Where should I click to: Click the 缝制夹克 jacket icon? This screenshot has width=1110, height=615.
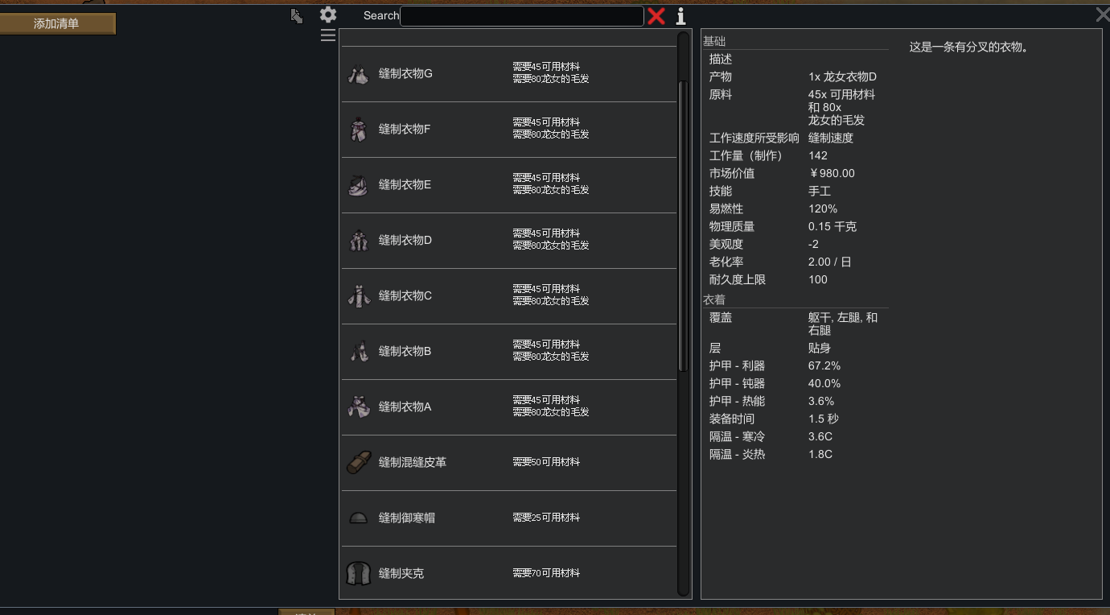[x=359, y=574]
